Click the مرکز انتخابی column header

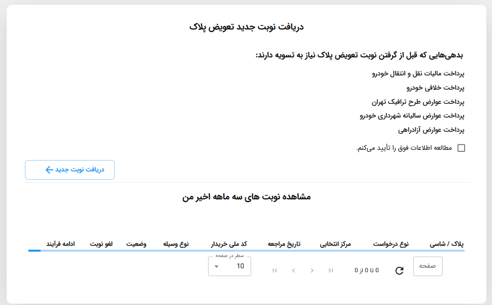pyautogui.click(x=339, y=244)
